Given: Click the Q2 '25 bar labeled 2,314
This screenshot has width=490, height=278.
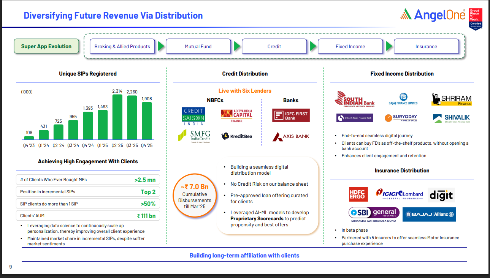Looking at the screenshot, I should click(x=117, y=117).
